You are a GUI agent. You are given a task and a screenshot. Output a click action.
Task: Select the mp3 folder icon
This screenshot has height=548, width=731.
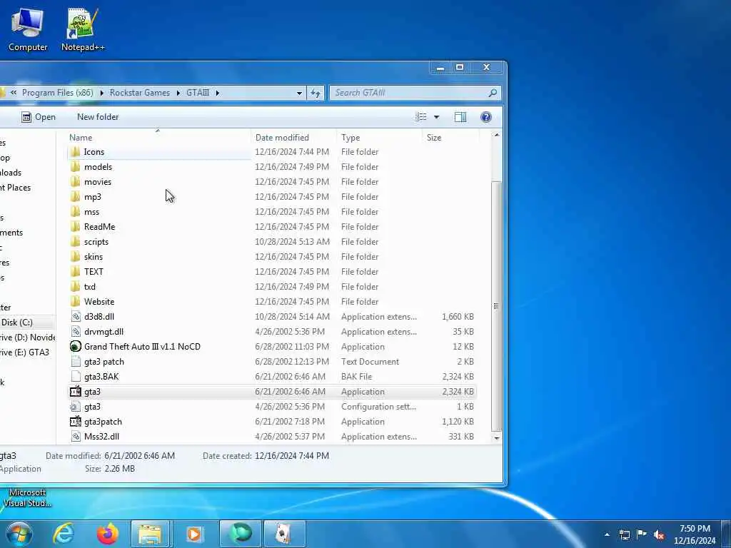(x=75, y=197)
